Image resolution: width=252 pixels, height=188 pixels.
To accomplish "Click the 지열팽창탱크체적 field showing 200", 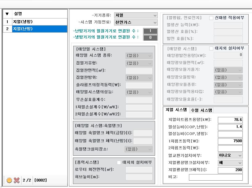I will point(230,170).
